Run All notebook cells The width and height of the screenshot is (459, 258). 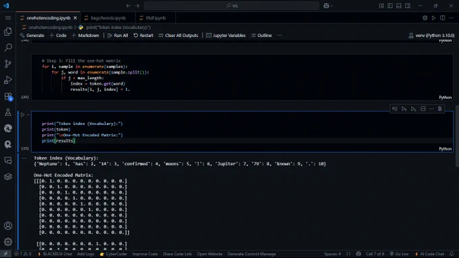point(117,35)
